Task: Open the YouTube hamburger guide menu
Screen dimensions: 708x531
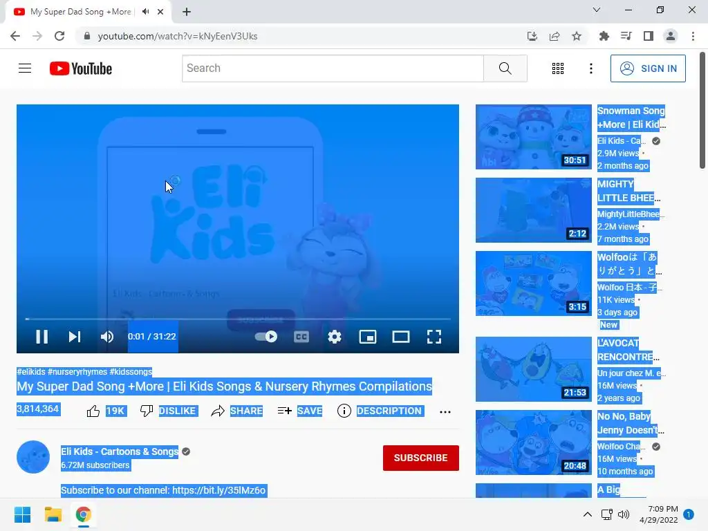Action: click(x=25, y=68)
